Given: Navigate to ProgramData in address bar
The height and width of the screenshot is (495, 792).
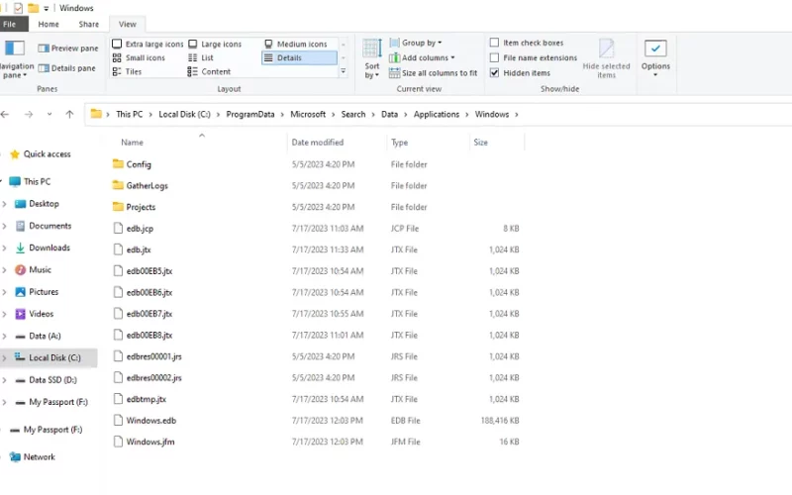Looking at the screenshot, I should tap(250, 115).
